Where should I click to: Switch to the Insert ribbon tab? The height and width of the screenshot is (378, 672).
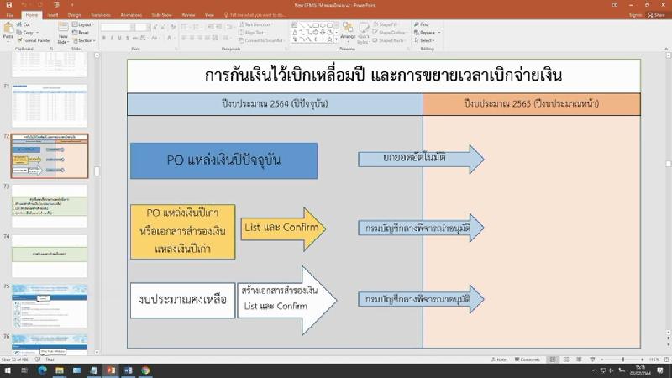[53, 14]
